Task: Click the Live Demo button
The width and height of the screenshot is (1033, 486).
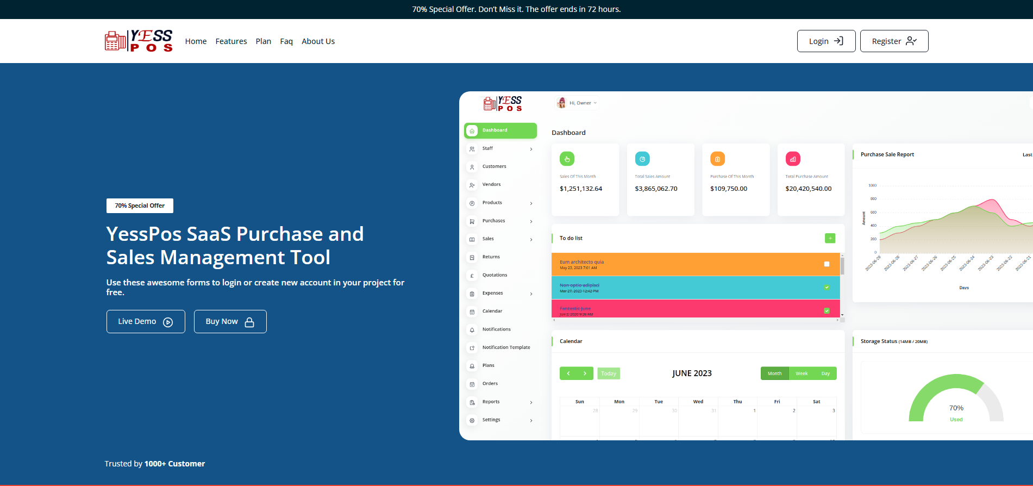Action: tap(146, 321)
